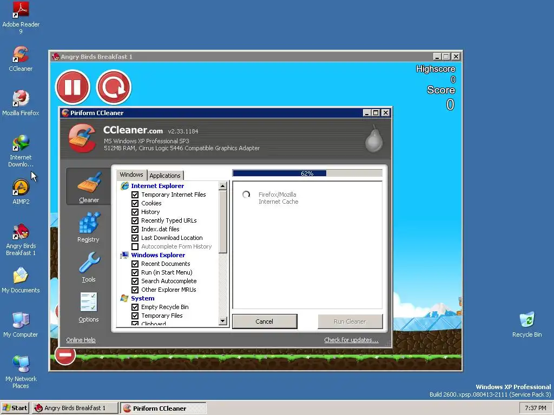Enable Autocomplete Form History checkbox
Screen dimensions: 554x415
point(135,246)
